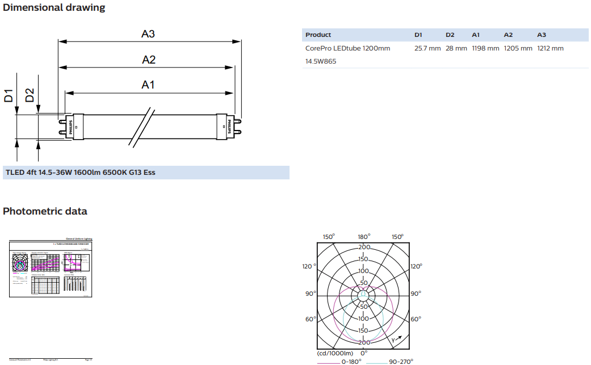The width and height of the screenshot is (591, 365).
Task: Click the '25.7 mm' value
Action: [x=427, y=48]
